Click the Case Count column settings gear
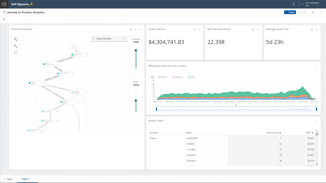Image resolution: width=326 pixels, height=183 pixels. pyautogui.click(x=280, y=133)
